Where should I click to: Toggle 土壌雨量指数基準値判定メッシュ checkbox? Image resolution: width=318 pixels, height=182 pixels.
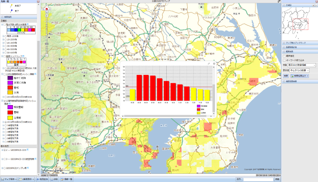point(5,101)
